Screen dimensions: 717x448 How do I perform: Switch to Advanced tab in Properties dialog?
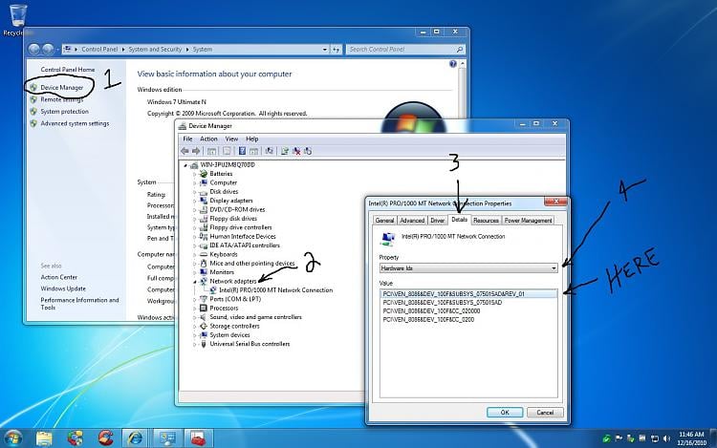tap(412, 220)
